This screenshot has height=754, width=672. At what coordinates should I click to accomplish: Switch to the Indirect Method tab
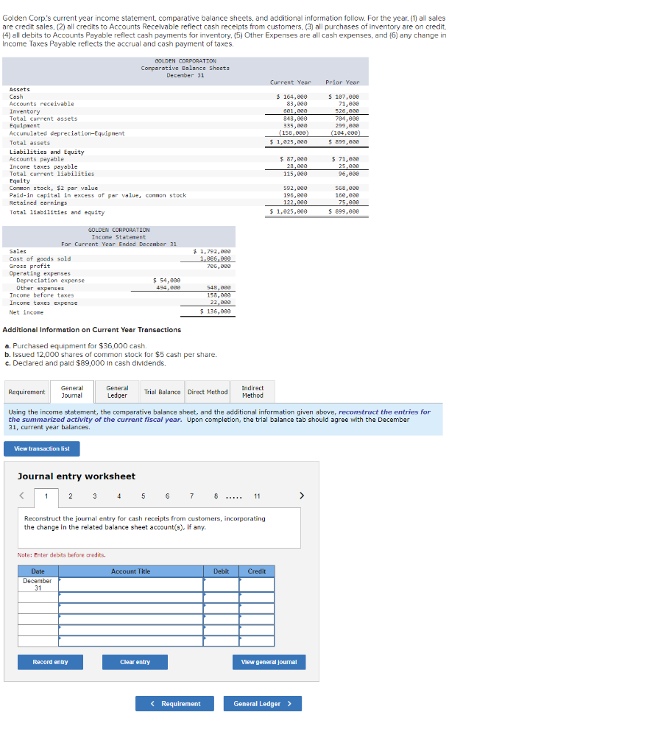tap(253, 391)
